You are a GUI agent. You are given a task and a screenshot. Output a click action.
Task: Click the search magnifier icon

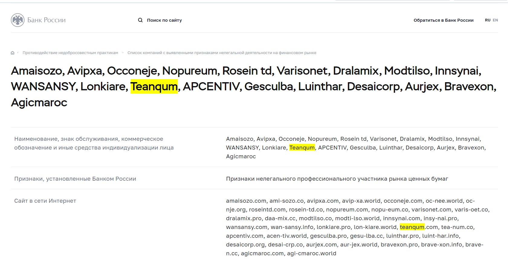(x=140, y=20)
